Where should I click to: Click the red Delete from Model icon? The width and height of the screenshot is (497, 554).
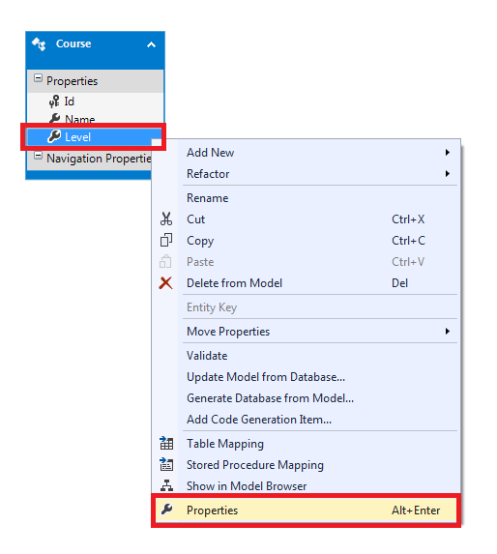pyautogui.click(x=165, y=283)
